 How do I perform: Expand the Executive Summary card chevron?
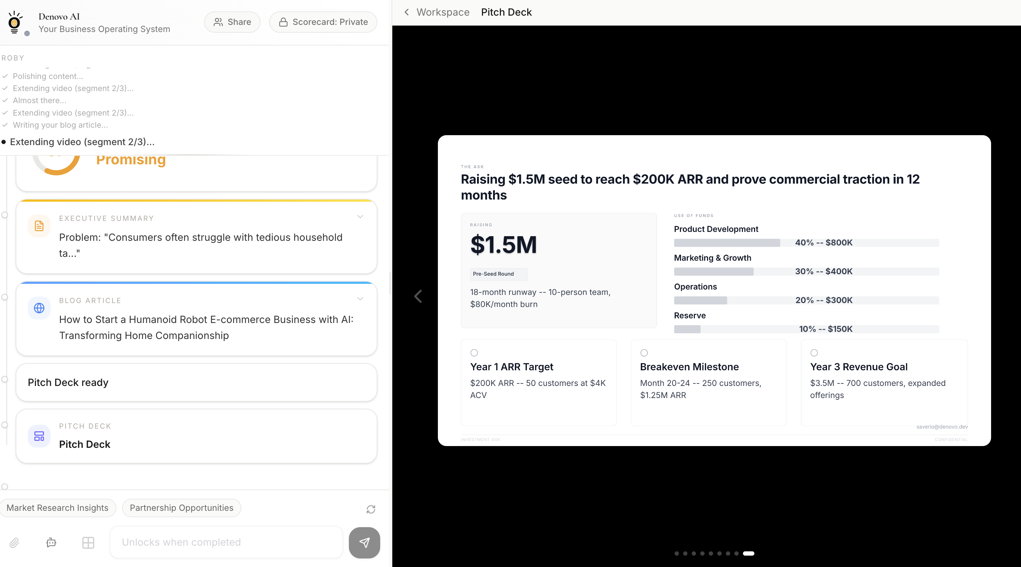(x=360, y=217)
